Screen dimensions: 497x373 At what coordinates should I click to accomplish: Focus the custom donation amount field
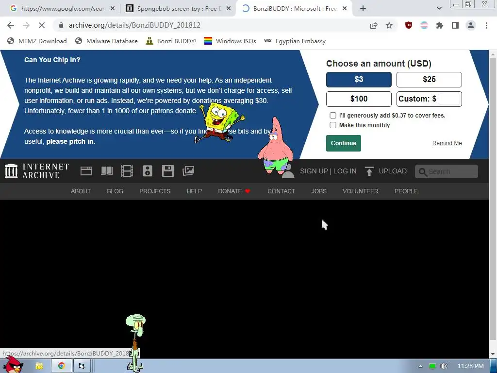[449, 99]
